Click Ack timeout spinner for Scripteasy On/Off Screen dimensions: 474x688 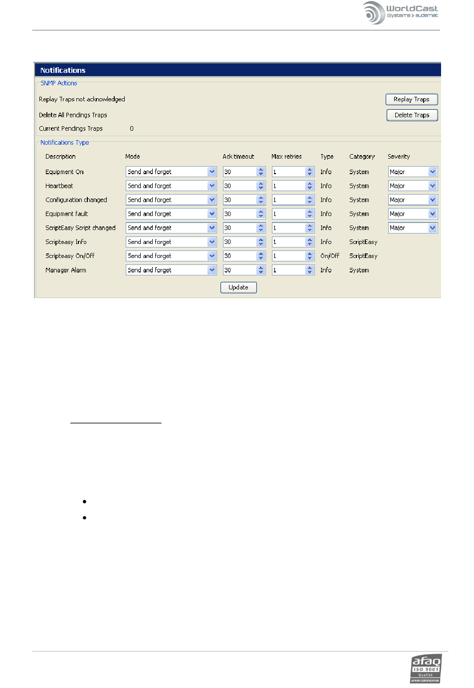click(x=261, y=255)
